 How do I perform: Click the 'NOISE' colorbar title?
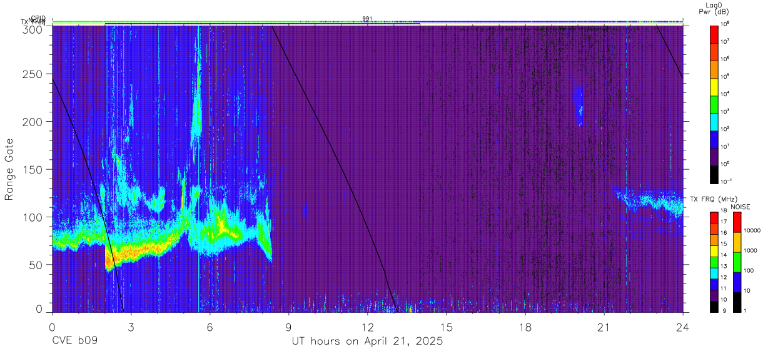pyautogui.click(x=740, y=207)
